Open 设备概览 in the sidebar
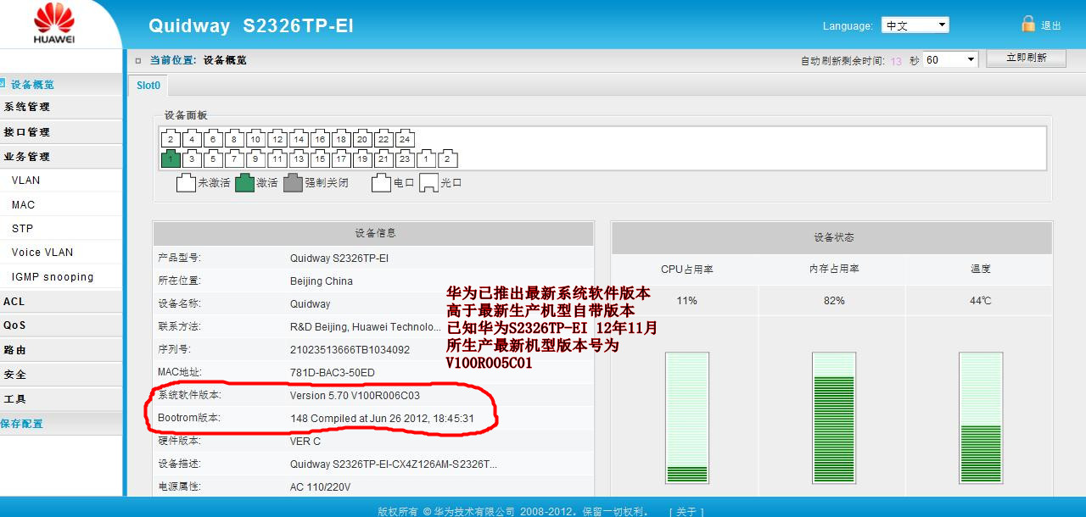The height and width of the screenshot is (517, 1086). [x=61, y=85]
